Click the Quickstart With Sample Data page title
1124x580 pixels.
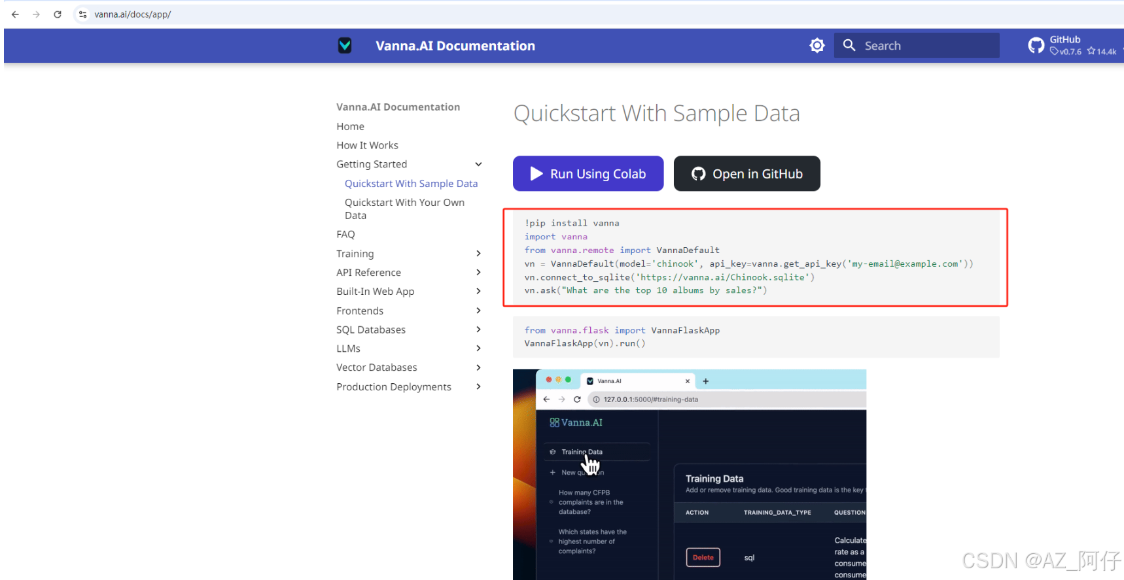(656, 113)
